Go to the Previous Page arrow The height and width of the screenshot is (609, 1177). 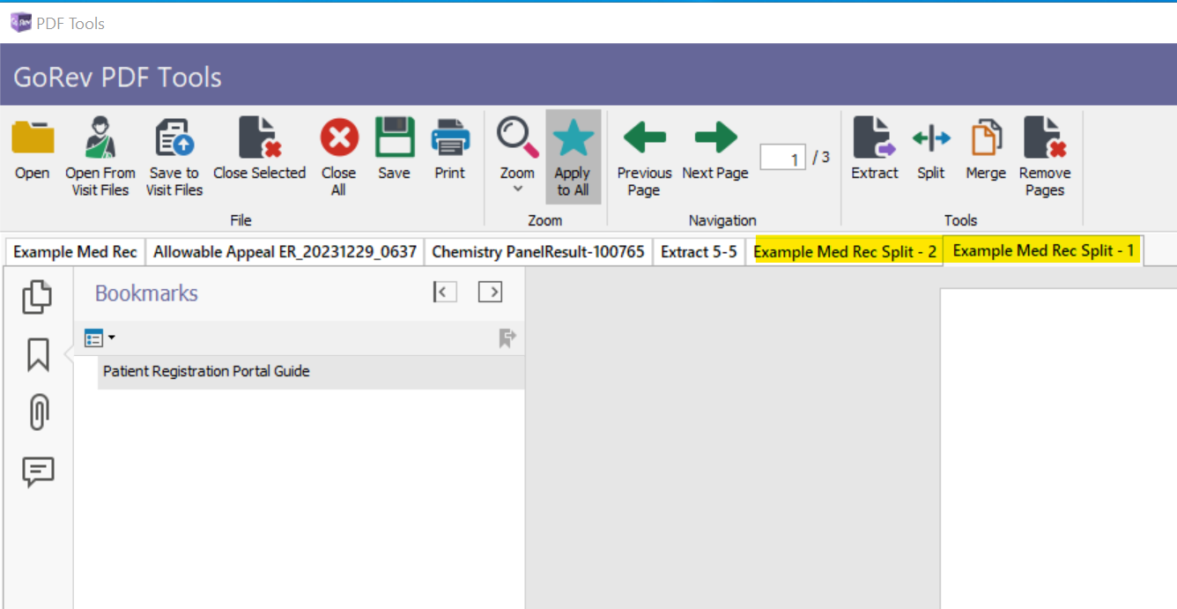(644, 137)
